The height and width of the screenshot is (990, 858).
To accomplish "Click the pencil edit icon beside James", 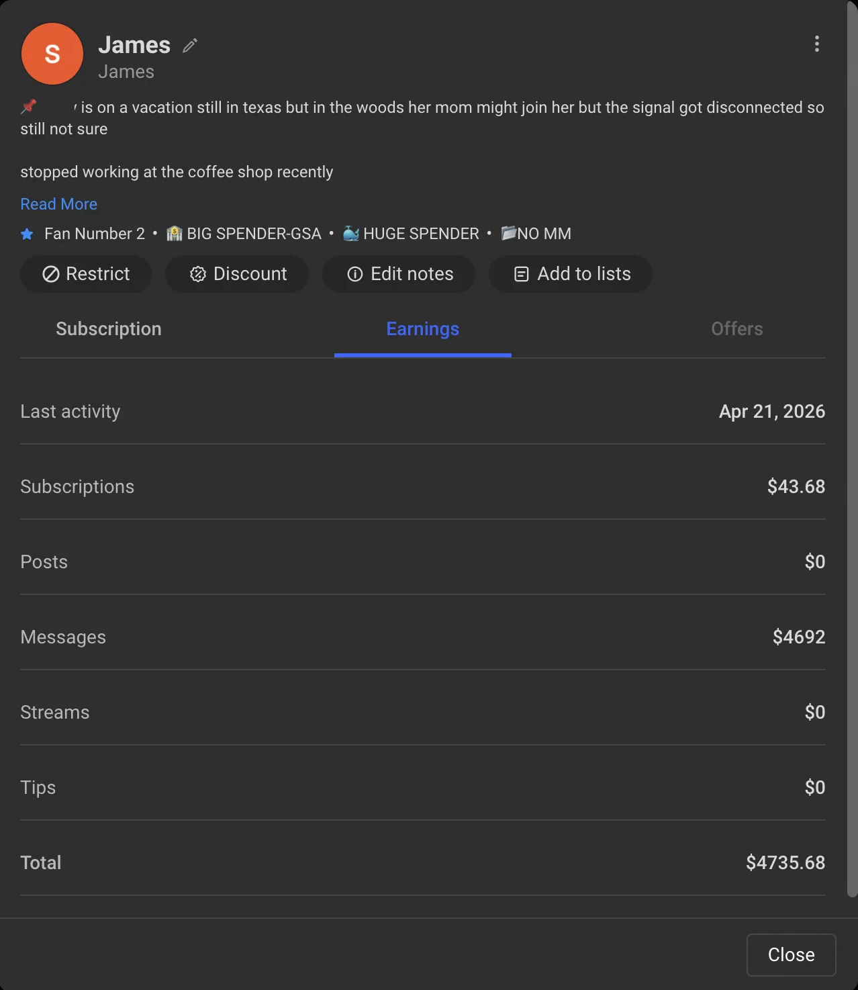I will tap(189, 44).
